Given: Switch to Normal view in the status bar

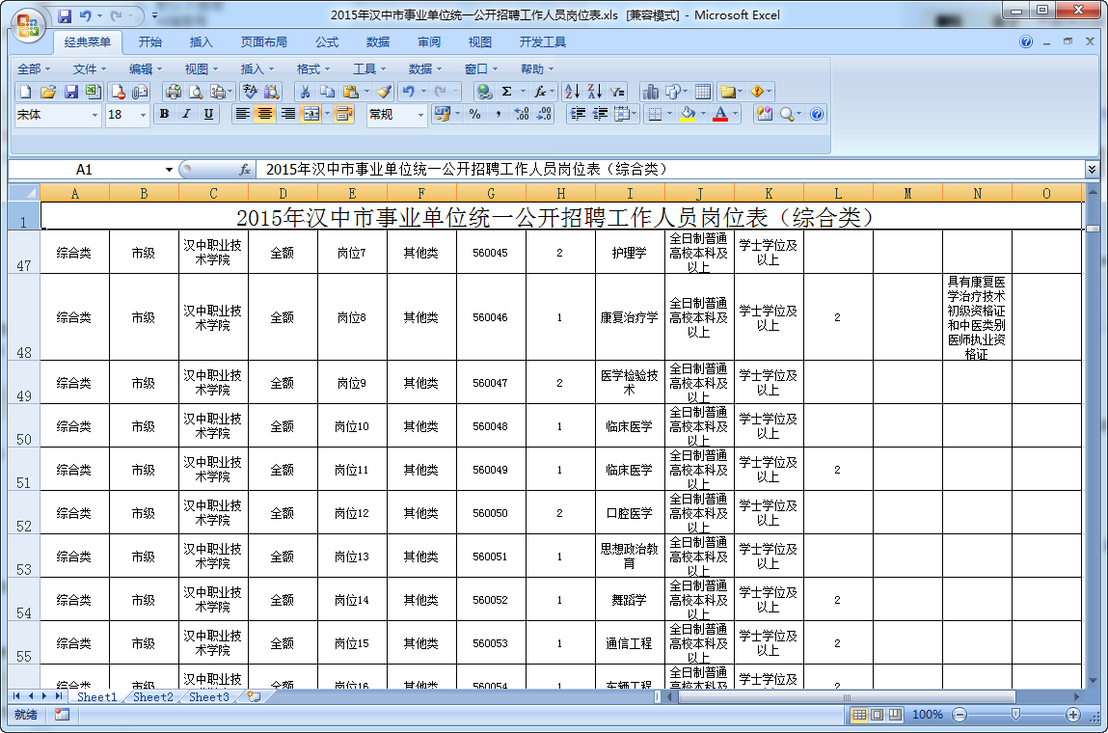Looking at the screenshot, I should pos(858,715).
